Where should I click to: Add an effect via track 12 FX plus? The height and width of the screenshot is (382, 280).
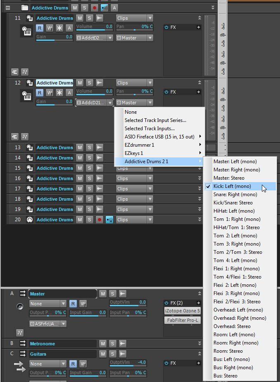pos(199,92)
